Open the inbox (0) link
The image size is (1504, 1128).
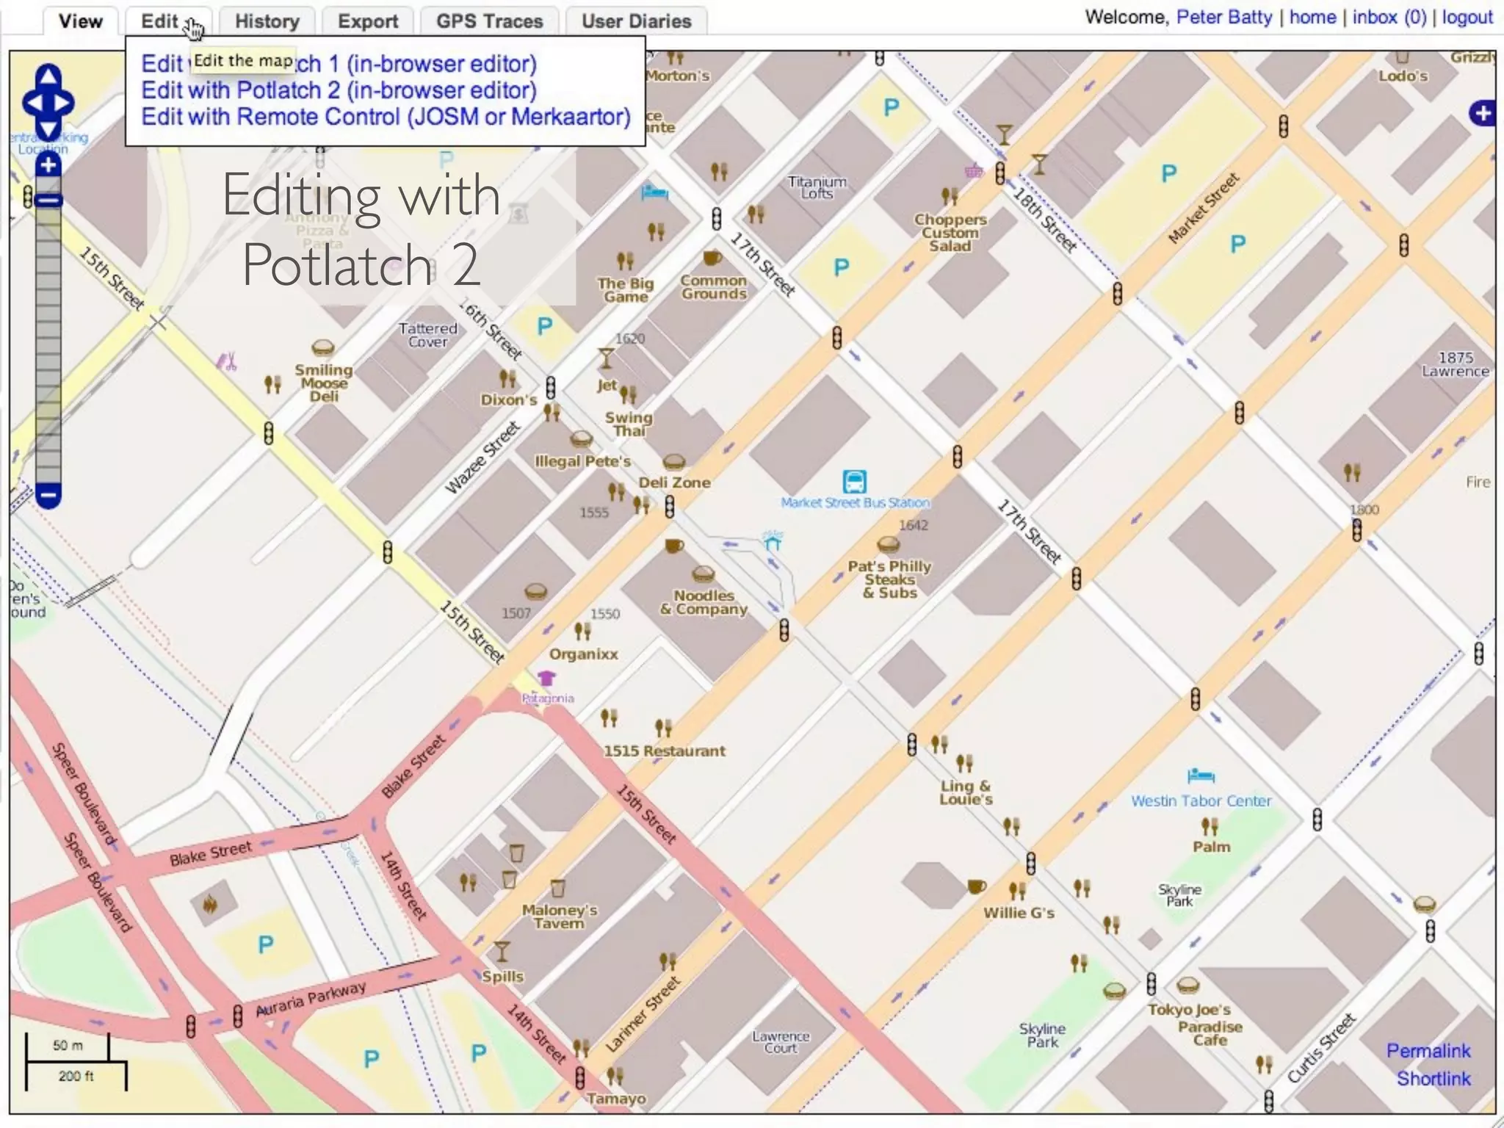[1389, 17]
